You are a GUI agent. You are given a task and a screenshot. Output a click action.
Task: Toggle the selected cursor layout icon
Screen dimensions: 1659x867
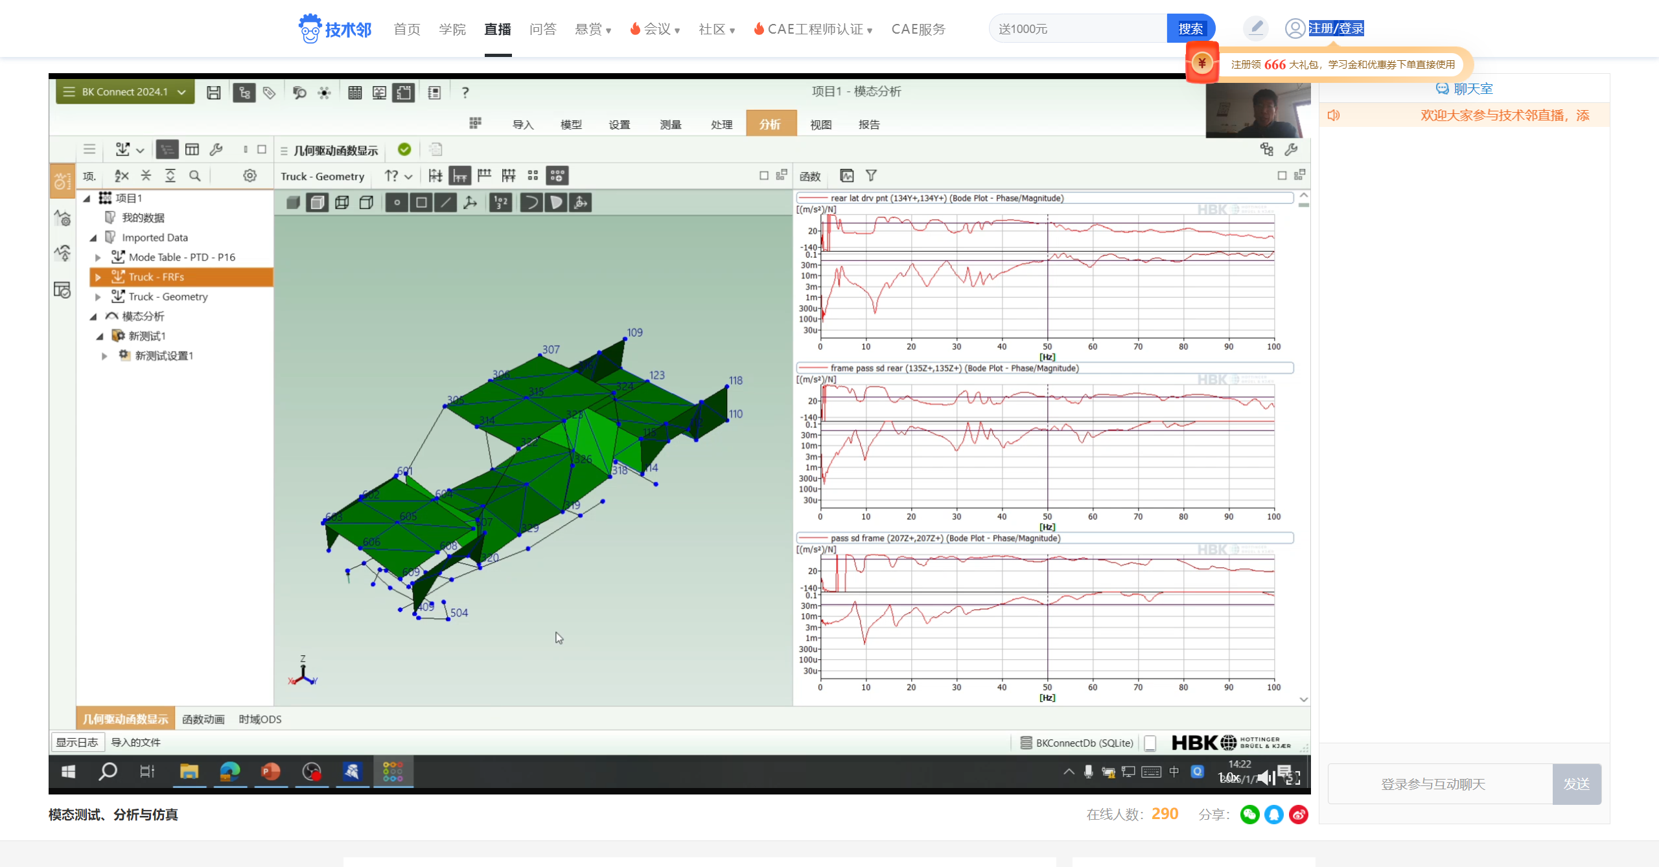click(459, 175)
